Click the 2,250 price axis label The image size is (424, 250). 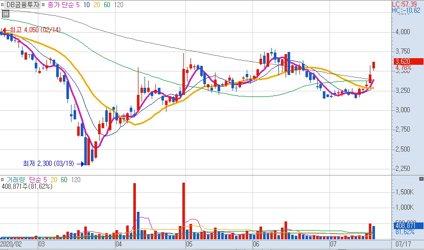click(x=403, y=168)
